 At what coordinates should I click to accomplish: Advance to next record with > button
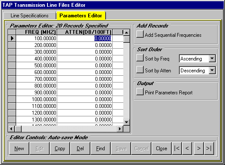199,148
